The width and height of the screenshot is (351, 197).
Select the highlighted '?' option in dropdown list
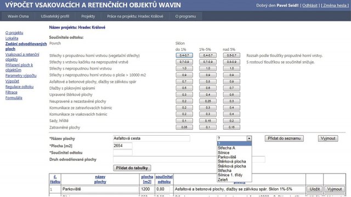point(234,143)
